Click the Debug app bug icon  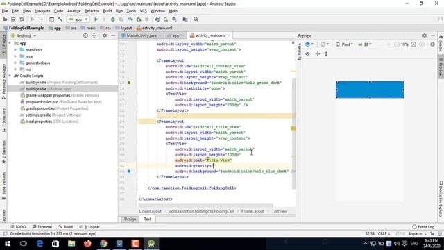coord(112,19)
